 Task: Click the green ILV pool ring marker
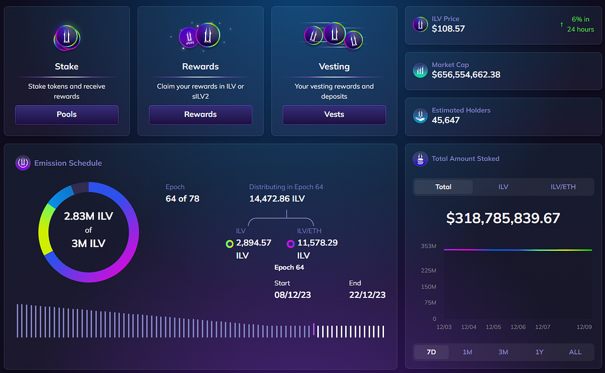point(230,244)
